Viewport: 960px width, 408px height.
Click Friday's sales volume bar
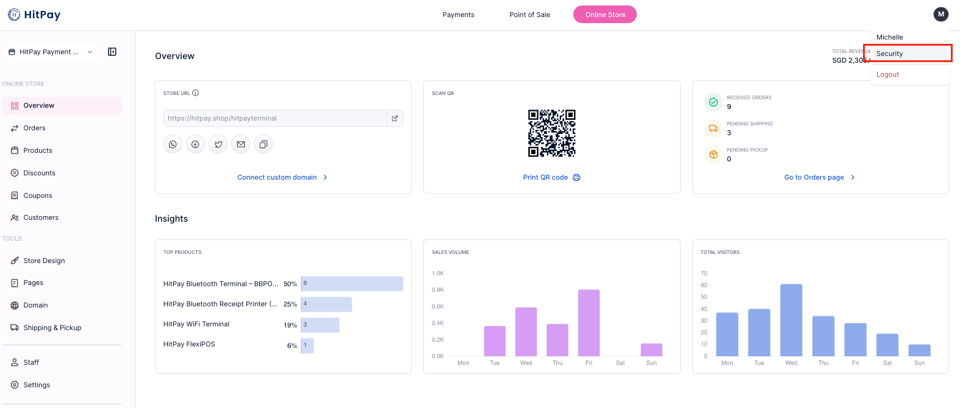[589, 323]
